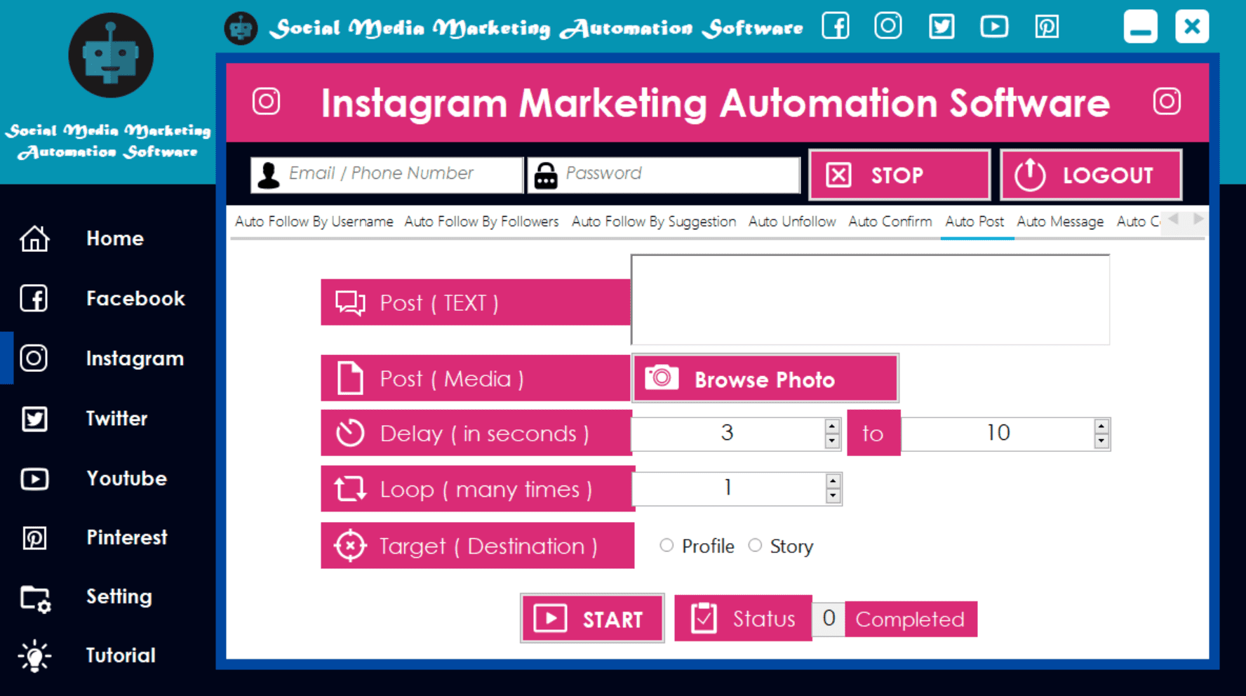Increase the minimum delay value
The width and height of the screenshot is (1246, 696).
pos(832,427)
